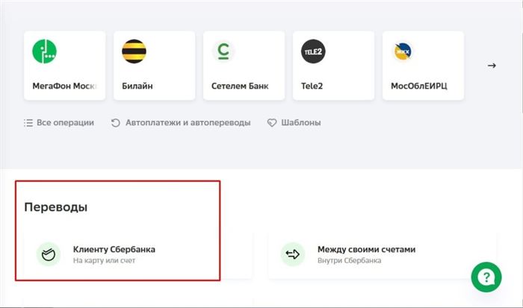Click the МосОблЕИРЦ label text
This screenshot has width=523, height=308.
pos(419,86)
